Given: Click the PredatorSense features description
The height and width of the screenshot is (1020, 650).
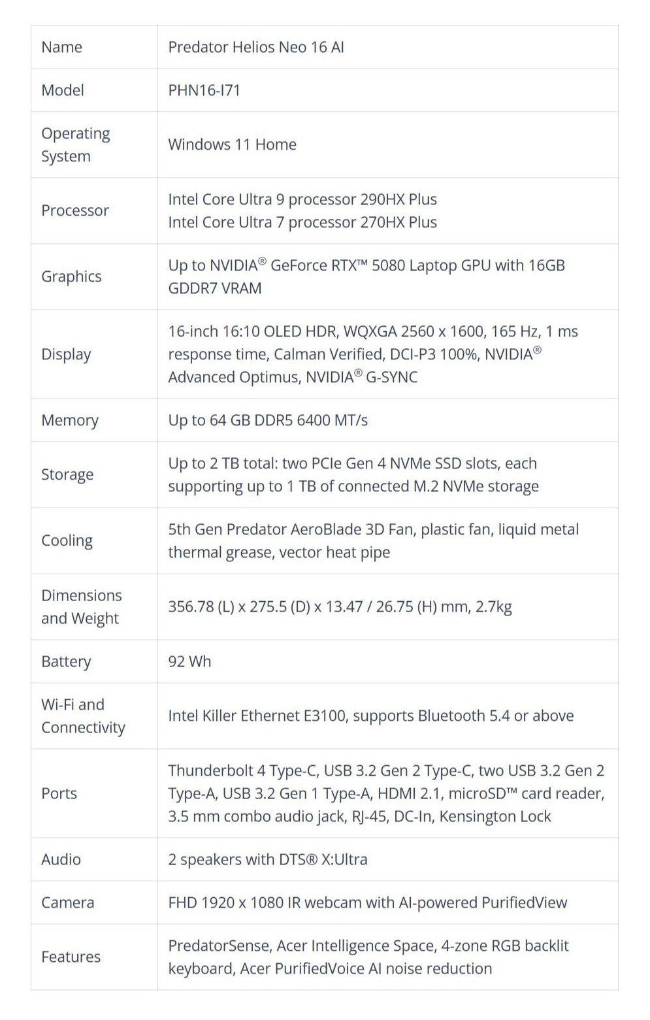Looking at the screenshot, I should point(368,957).
